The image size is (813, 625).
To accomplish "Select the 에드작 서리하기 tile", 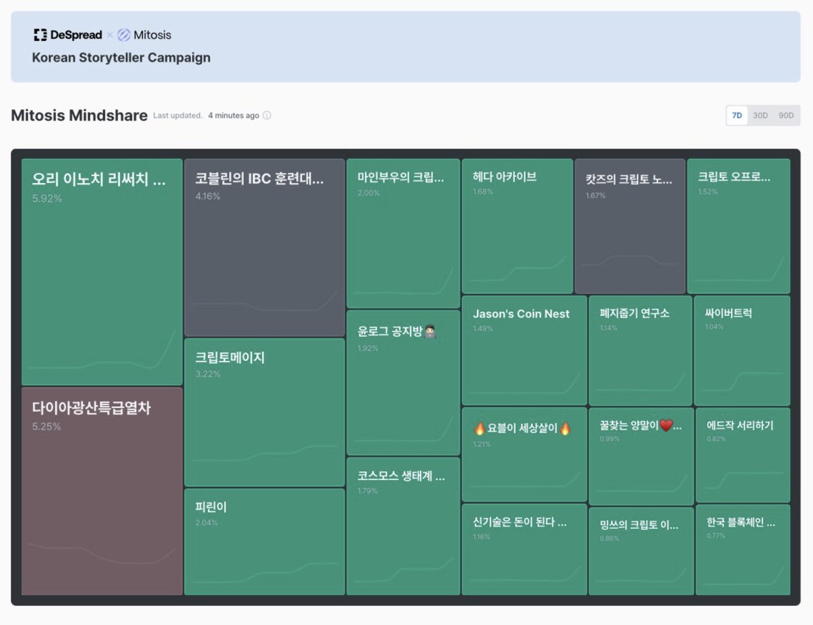I will (743, 455).
